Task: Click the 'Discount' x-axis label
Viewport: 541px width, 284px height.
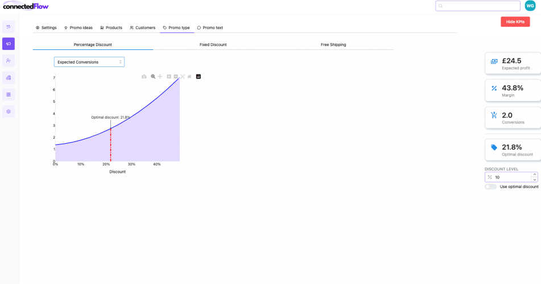Action: [117, 172]
